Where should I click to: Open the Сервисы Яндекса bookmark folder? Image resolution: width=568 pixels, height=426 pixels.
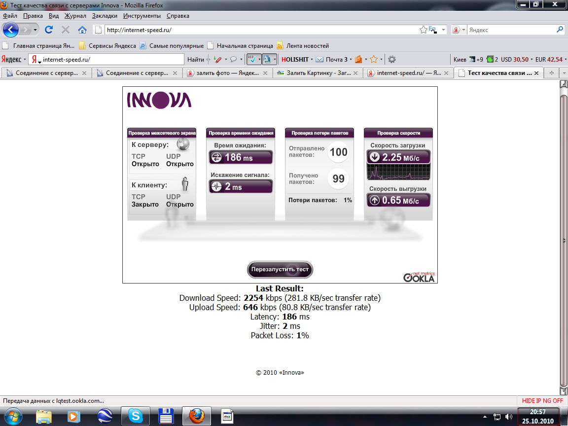107,46
